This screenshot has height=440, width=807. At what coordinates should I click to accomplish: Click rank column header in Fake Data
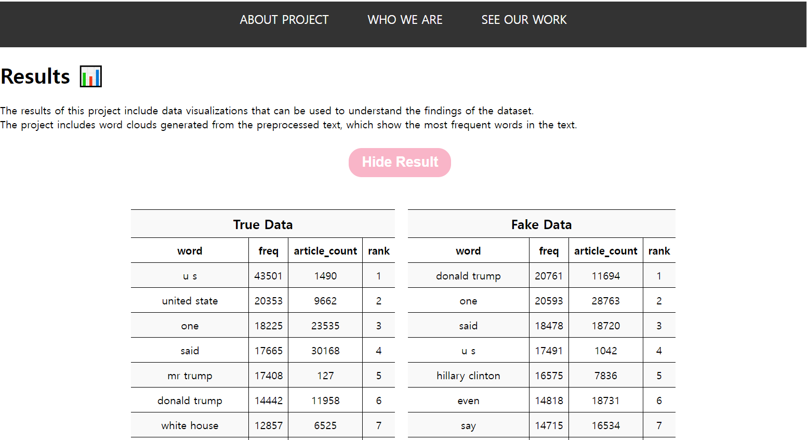tap(659, 251)
